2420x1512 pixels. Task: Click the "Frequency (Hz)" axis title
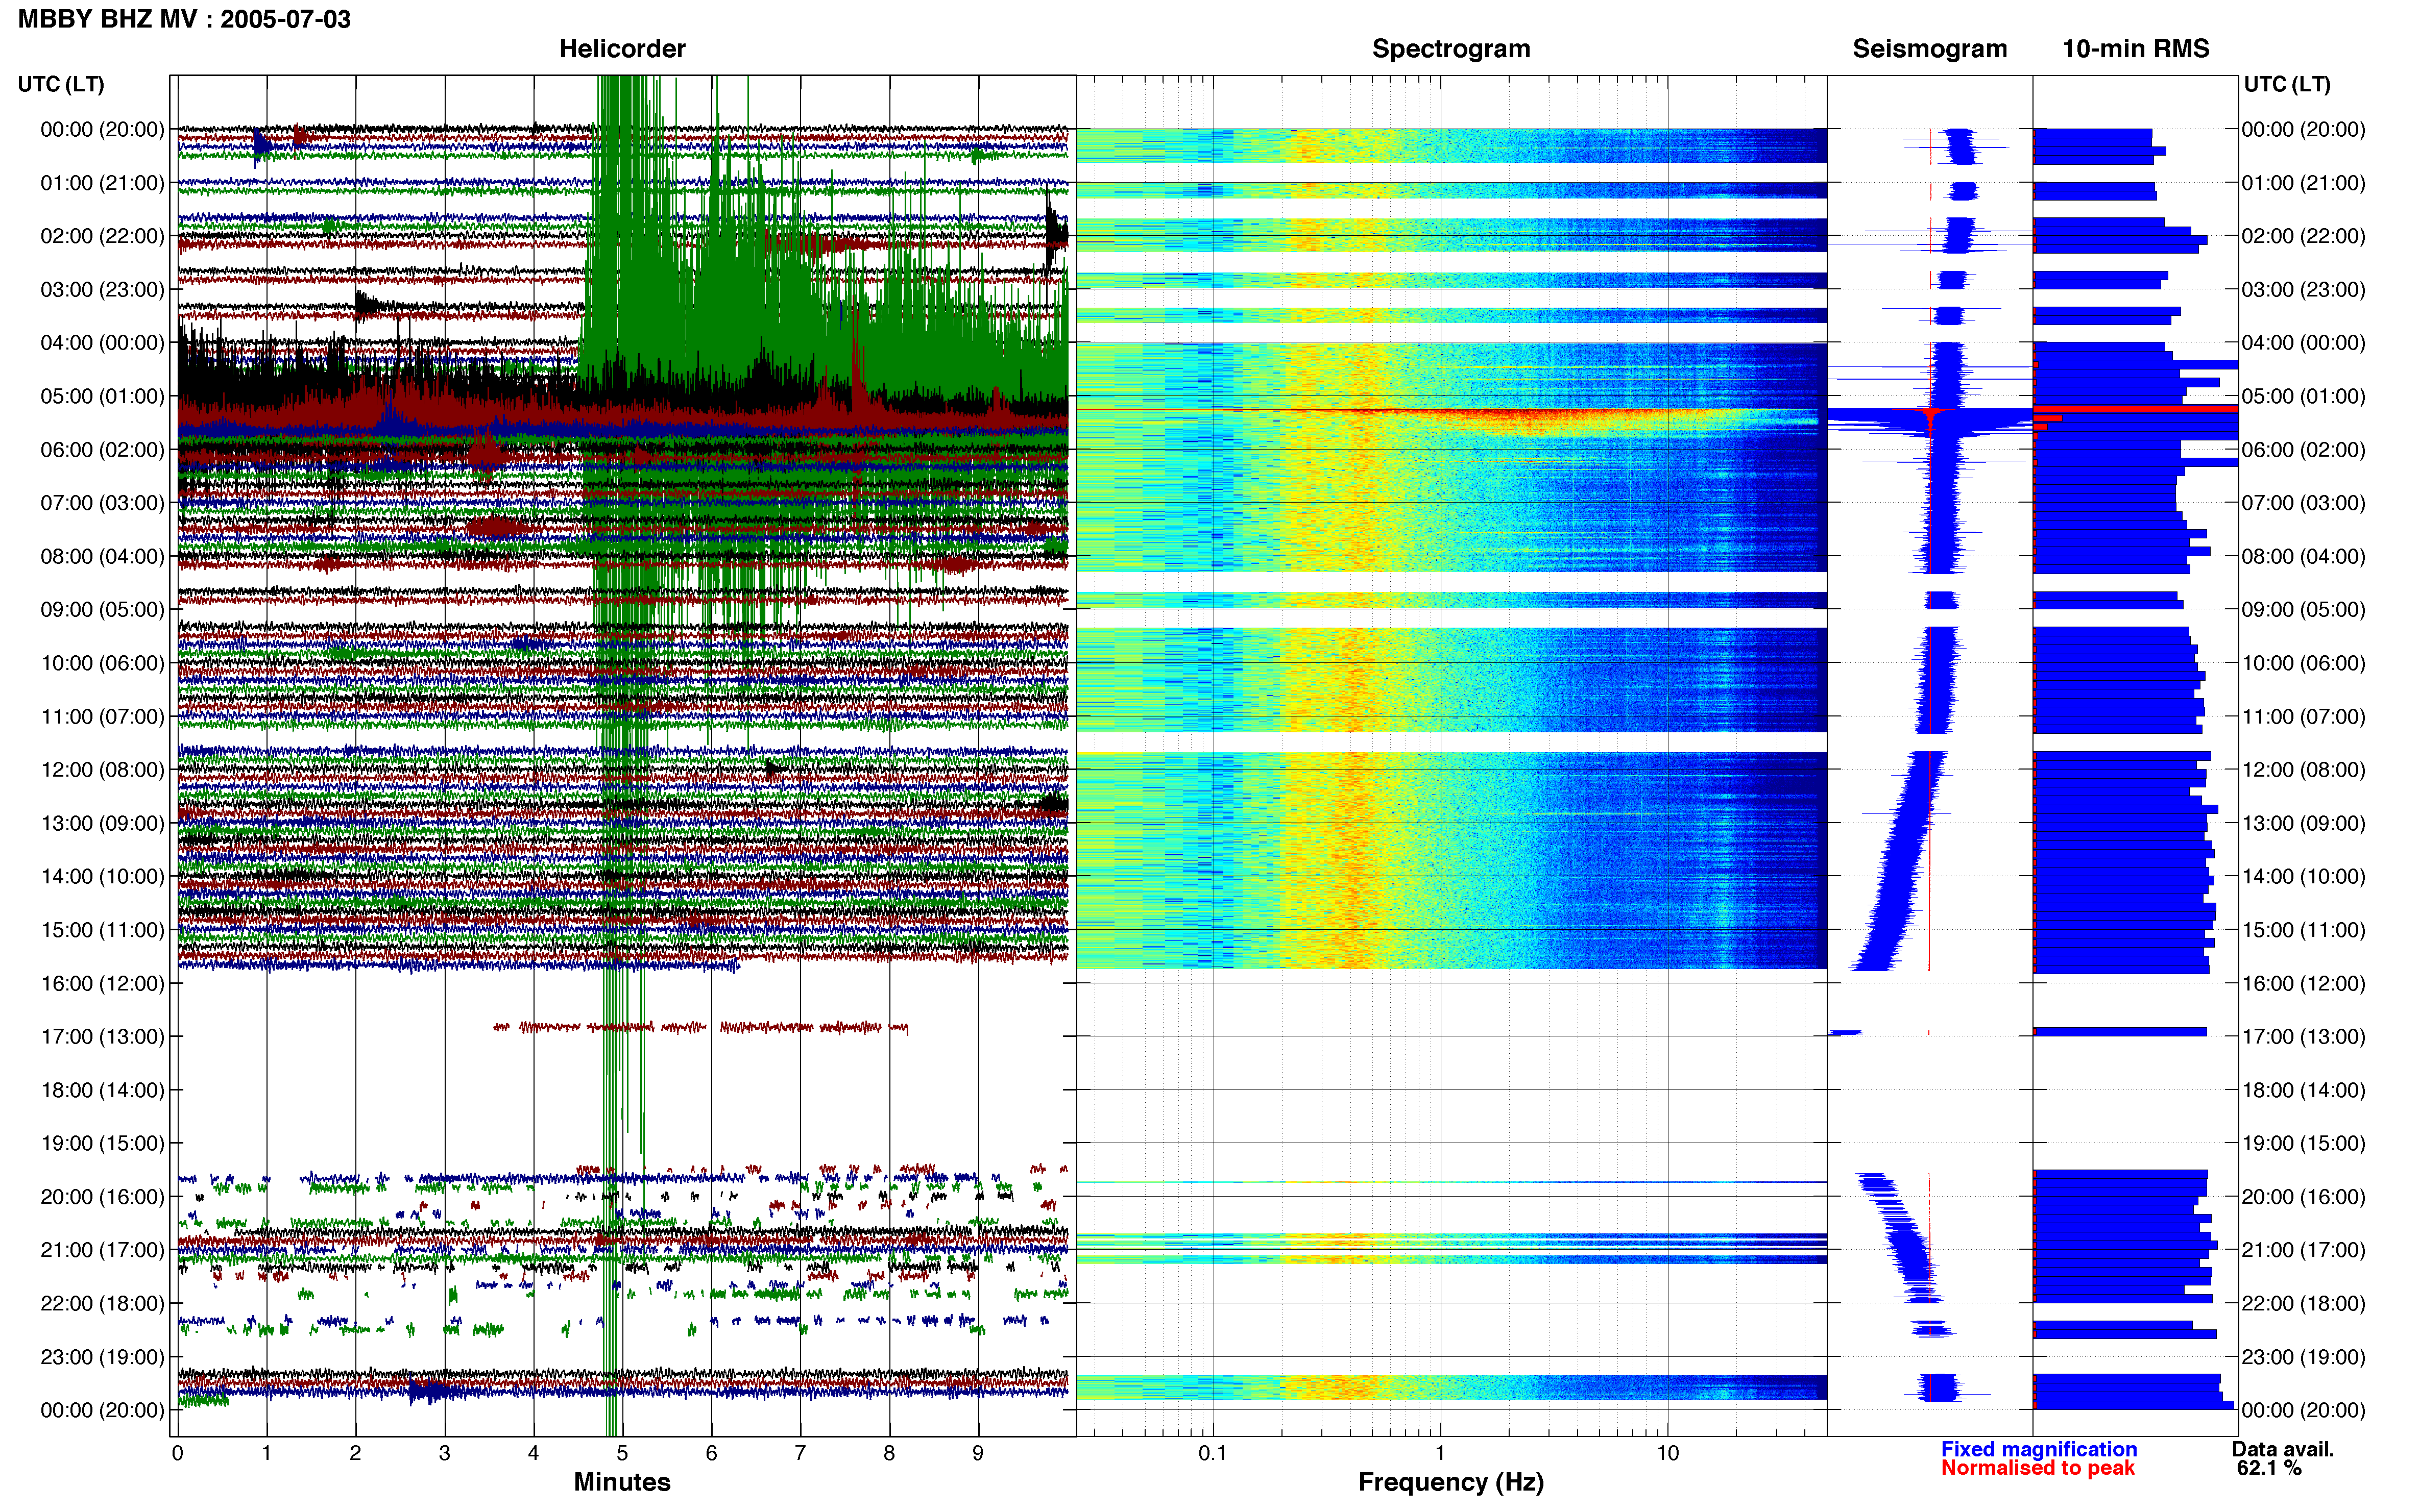pos(1450,1482)
